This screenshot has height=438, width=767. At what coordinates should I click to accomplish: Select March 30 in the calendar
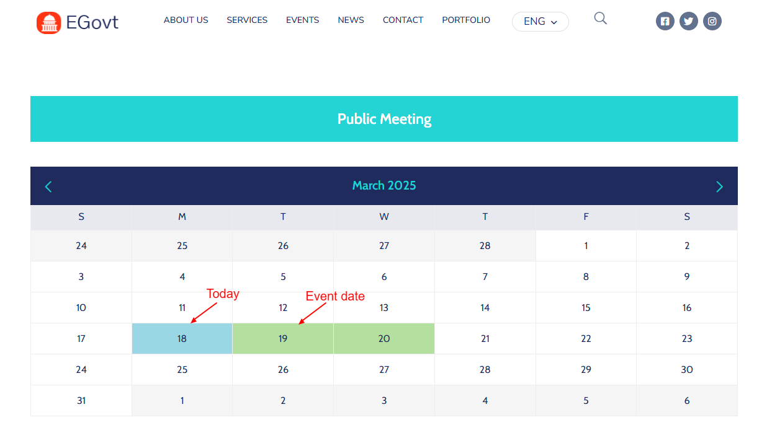687,369
